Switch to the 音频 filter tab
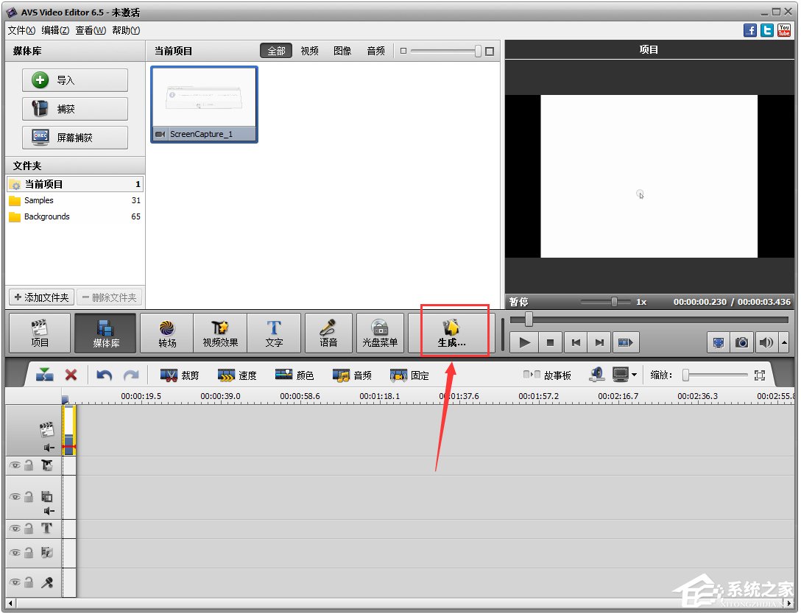 pos(376,51)
